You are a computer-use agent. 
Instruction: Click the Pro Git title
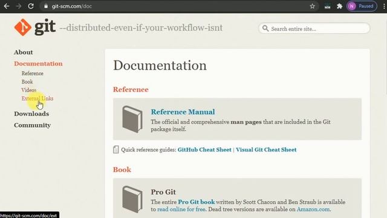click(163, 192)
